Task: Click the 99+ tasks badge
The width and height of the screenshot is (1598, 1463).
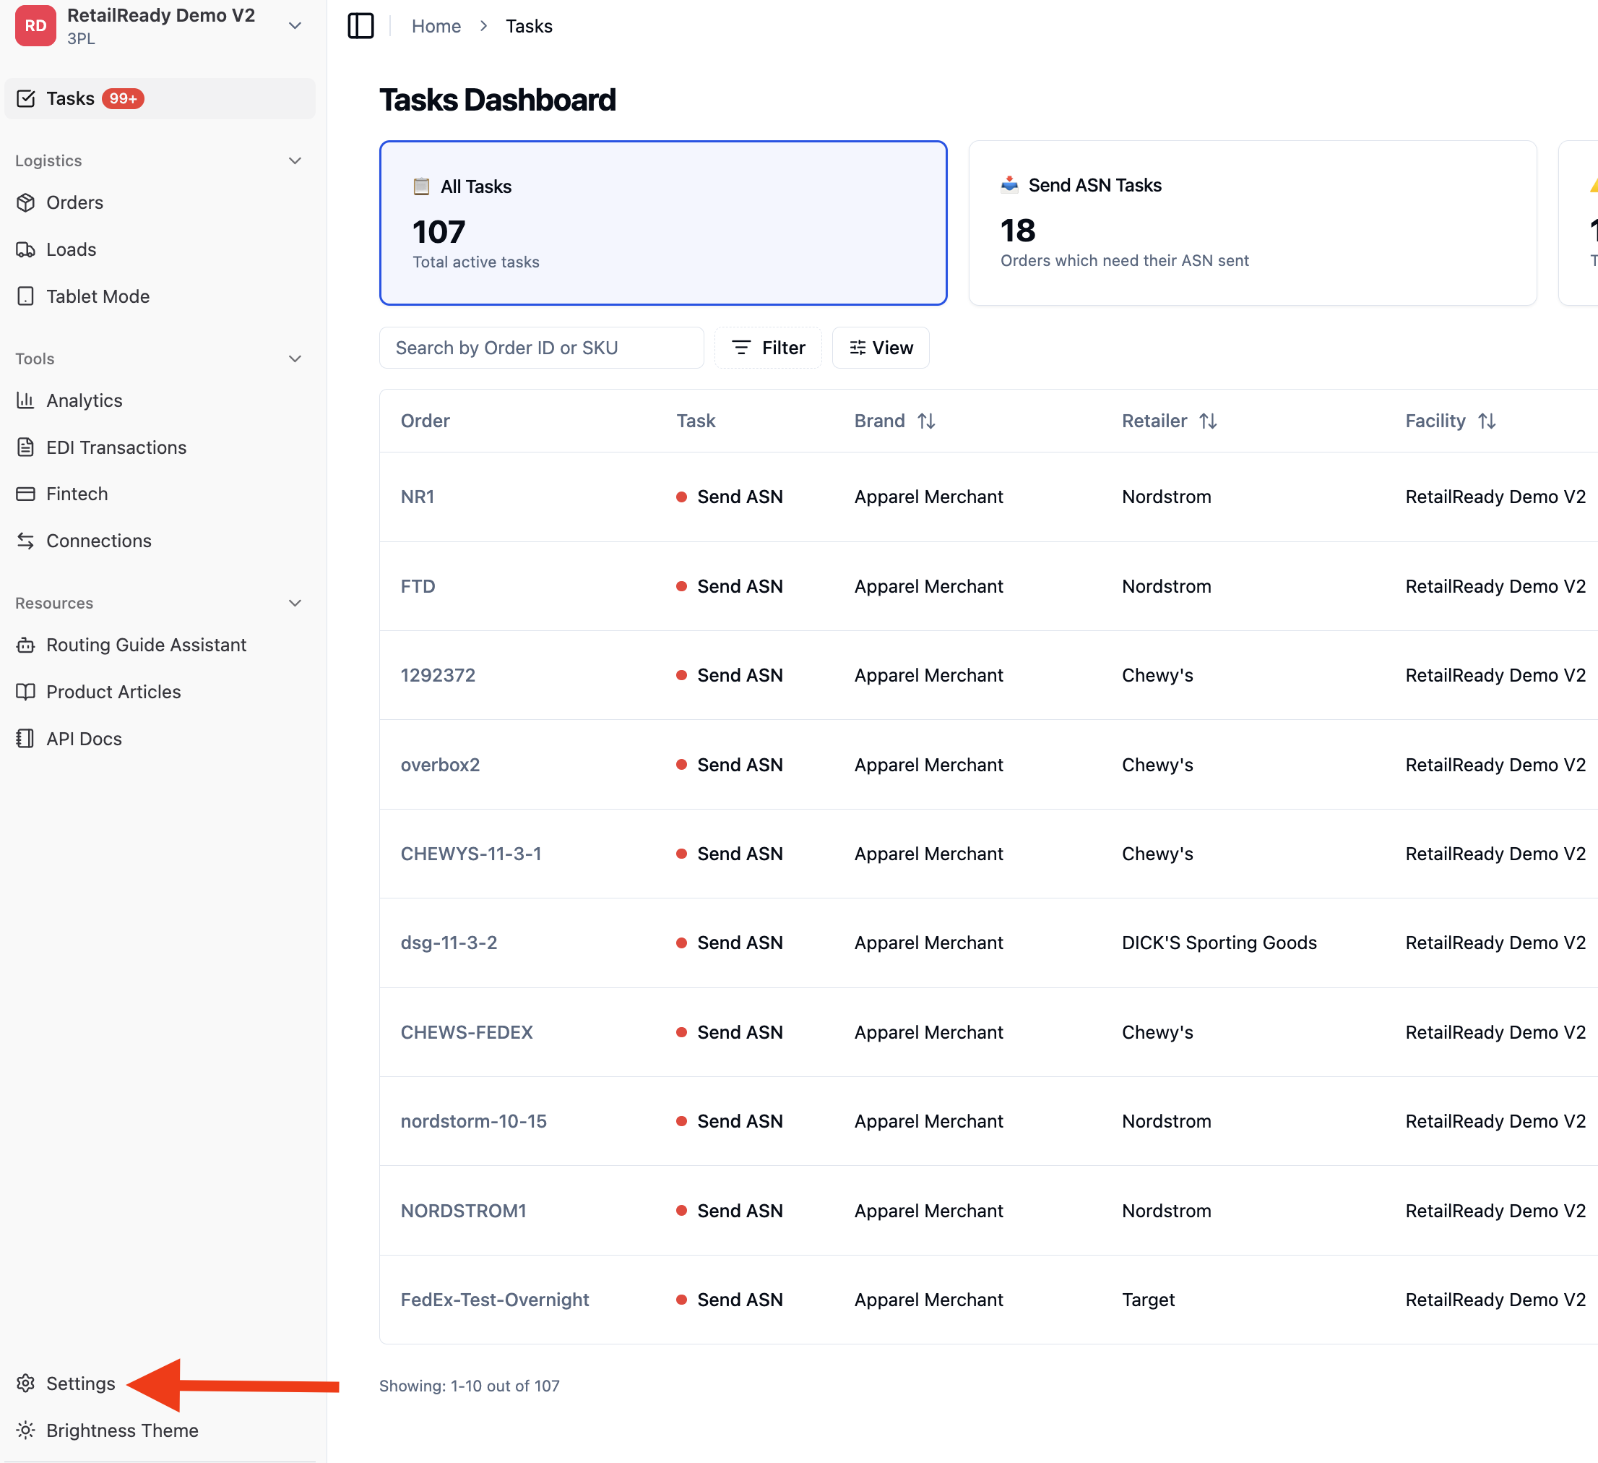Action: pyautogui.click(x=123, y=98)
